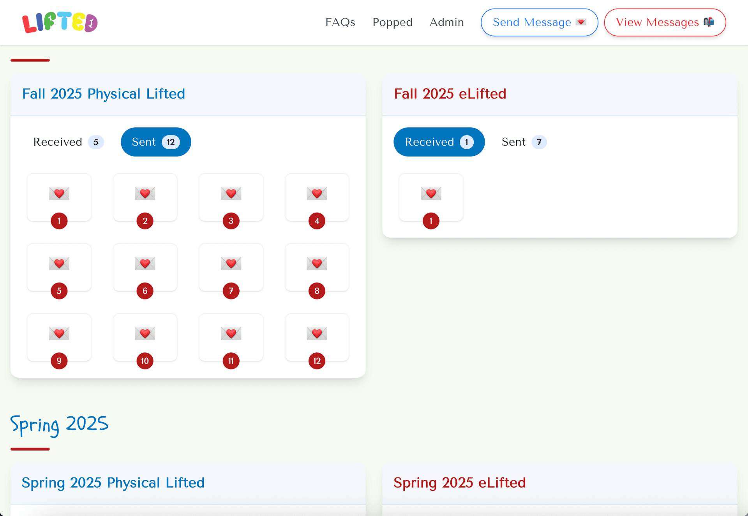Open sent heart envelope number 9
Screen dimensions: 748x516
59,337
